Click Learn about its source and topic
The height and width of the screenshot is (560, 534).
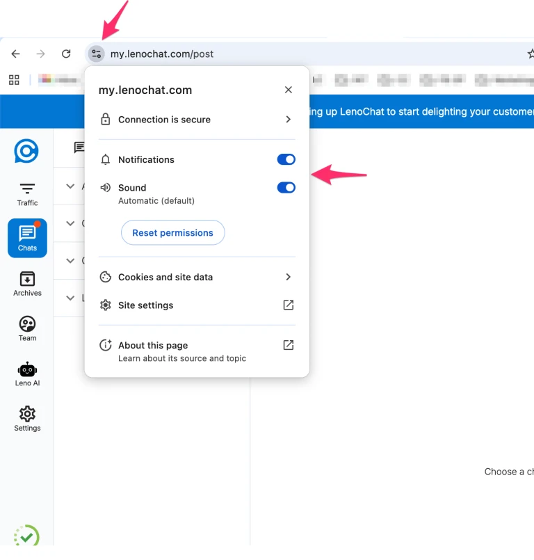click(182, 358)
